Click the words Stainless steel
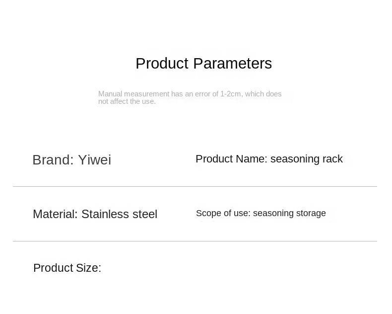Image resolution: width=392 pixels, height=314 pixels. (119, 214)
